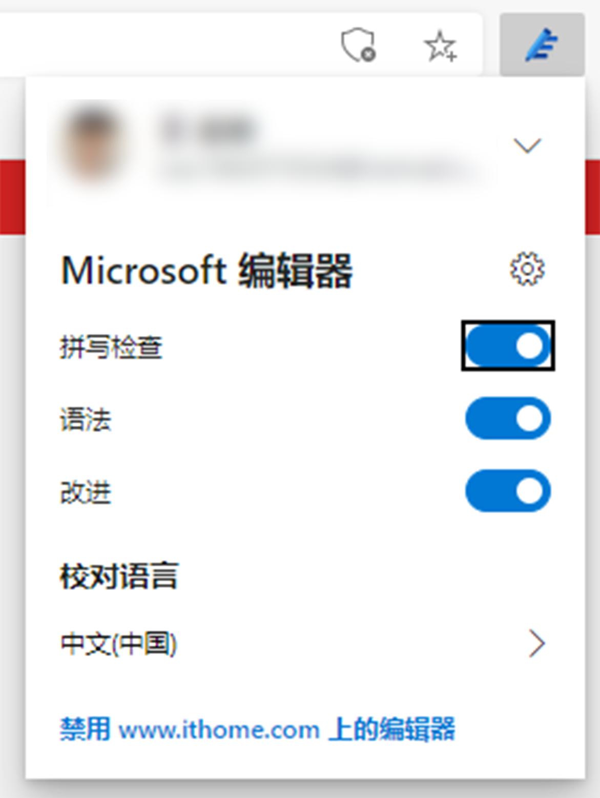Click the 拼写检查 label text
The image size is (600, 798).
click(111, 347)
